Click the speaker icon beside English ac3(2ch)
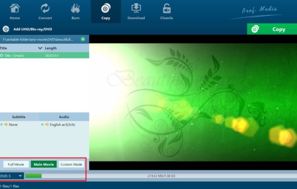Screen dimensions: 297x189 (x=47, y=124)
